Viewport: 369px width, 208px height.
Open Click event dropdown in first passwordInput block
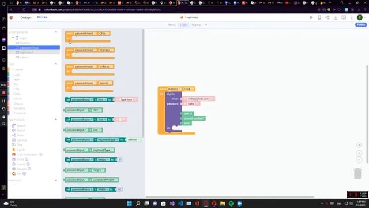coord(103,34)
